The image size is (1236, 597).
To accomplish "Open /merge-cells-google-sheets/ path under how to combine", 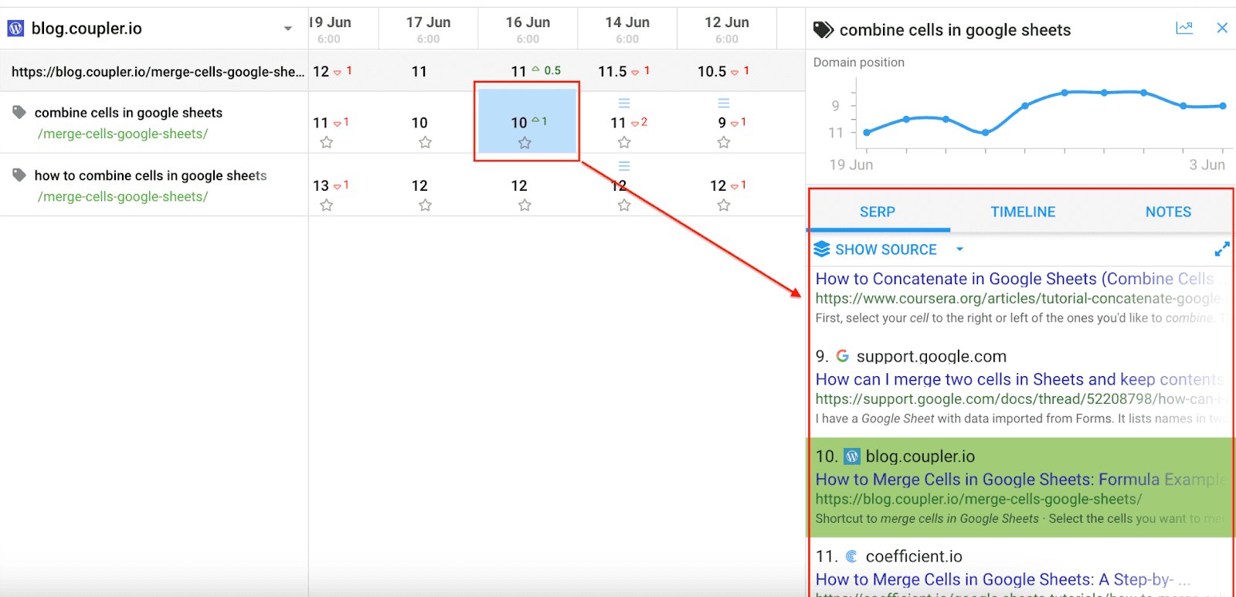I will [x=123, y=196].
